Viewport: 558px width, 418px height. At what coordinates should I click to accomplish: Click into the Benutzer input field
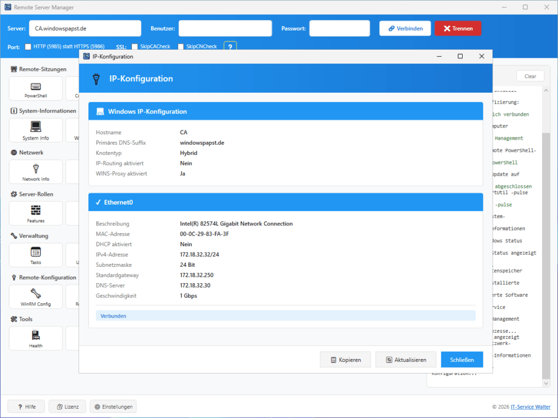pos(225,28)
